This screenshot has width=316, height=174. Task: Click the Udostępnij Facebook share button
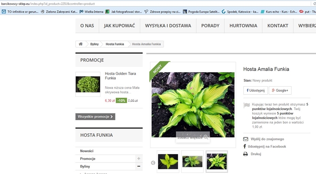pyautogui.click(x=256, y=91)
